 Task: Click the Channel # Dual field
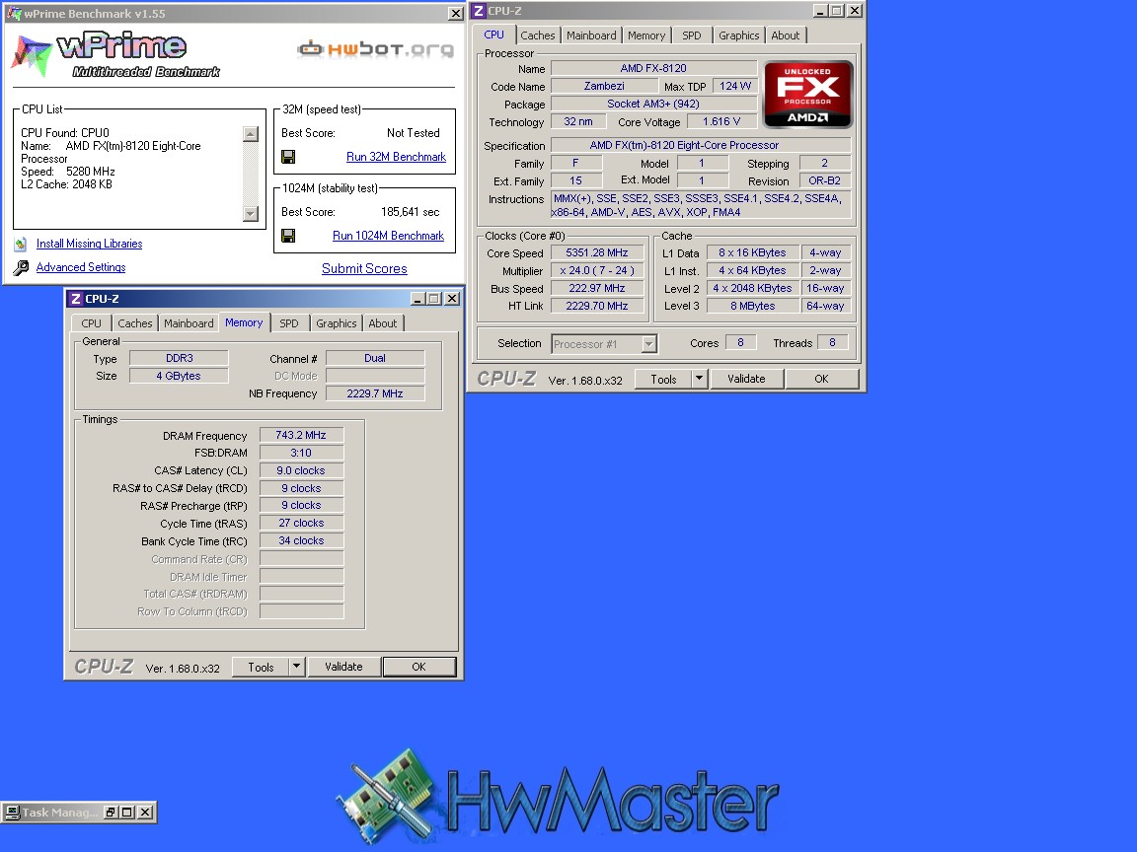[x=375, y=358]
